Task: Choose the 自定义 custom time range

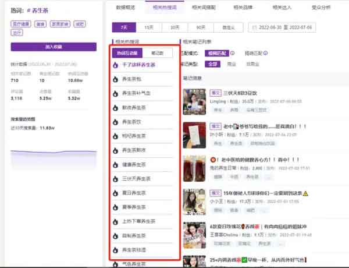Action: (229, 27)
